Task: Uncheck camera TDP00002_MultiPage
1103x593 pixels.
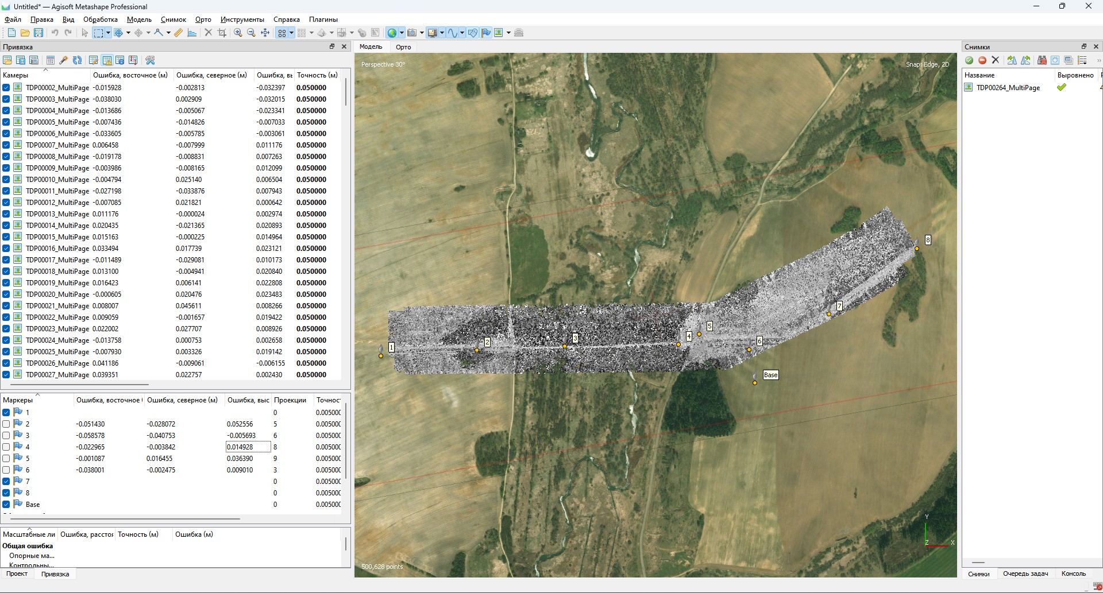Action: [x=6, y=88]
